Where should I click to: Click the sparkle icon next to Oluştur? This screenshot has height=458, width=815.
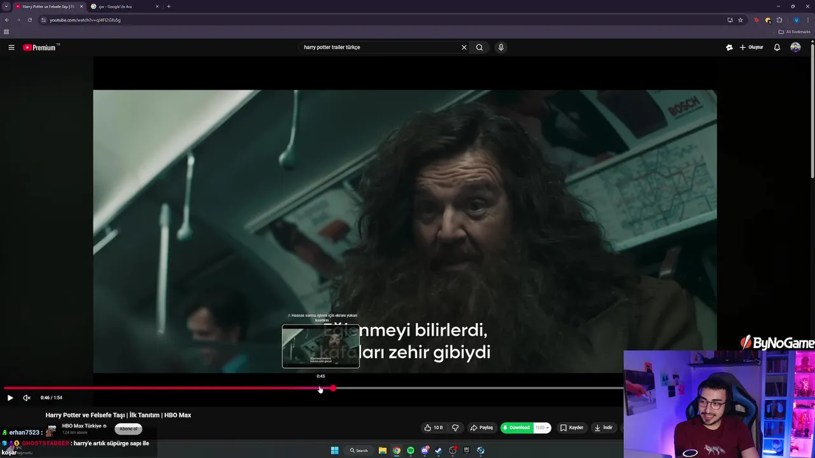[x=729, y=47]
